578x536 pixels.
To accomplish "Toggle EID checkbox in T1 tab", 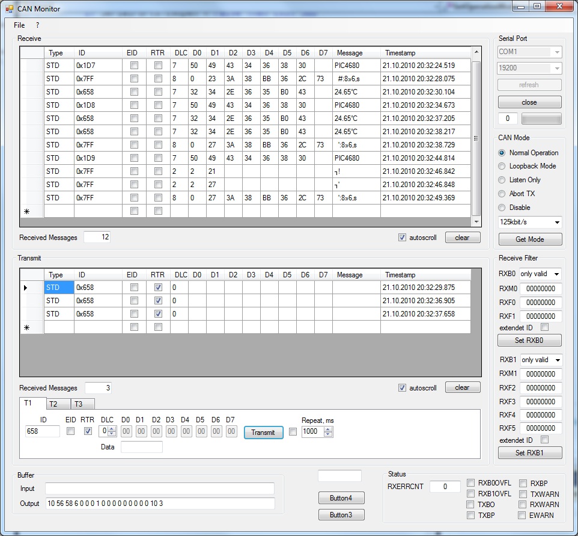I will (x=70, y=431).
